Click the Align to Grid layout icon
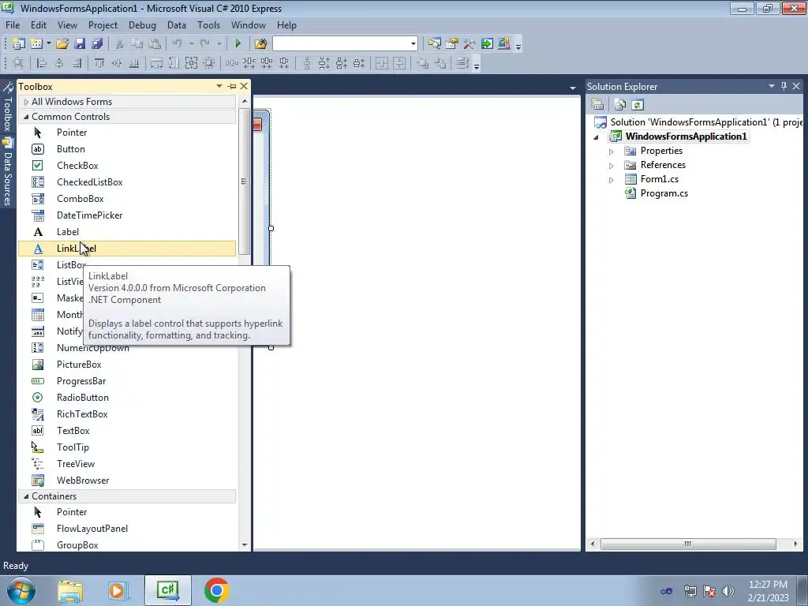This screenshot has height=606, width=808. (18, 63)
